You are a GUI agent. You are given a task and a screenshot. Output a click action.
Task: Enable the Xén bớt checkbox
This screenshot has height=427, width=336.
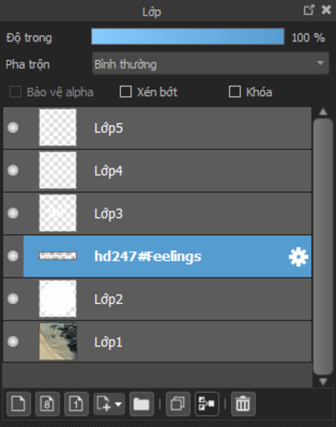pyautogui.click(x=126, y=92)
